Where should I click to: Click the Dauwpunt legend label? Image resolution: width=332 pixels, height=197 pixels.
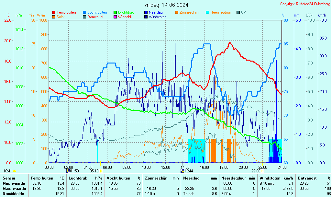95,17
